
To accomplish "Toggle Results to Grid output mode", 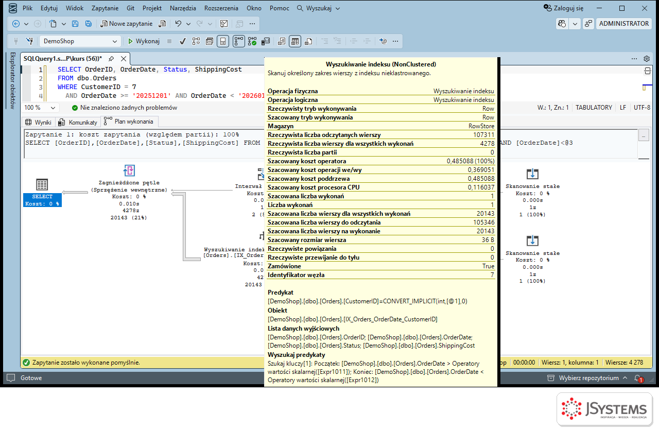I will pos(294,41).
